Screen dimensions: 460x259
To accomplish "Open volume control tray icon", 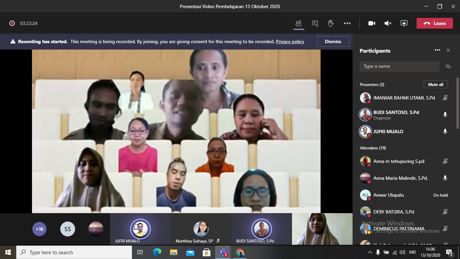I will click(x=403, y=252).
